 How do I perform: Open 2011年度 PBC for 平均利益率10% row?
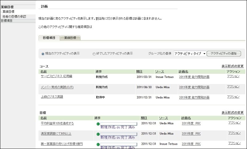coord(191,123)
